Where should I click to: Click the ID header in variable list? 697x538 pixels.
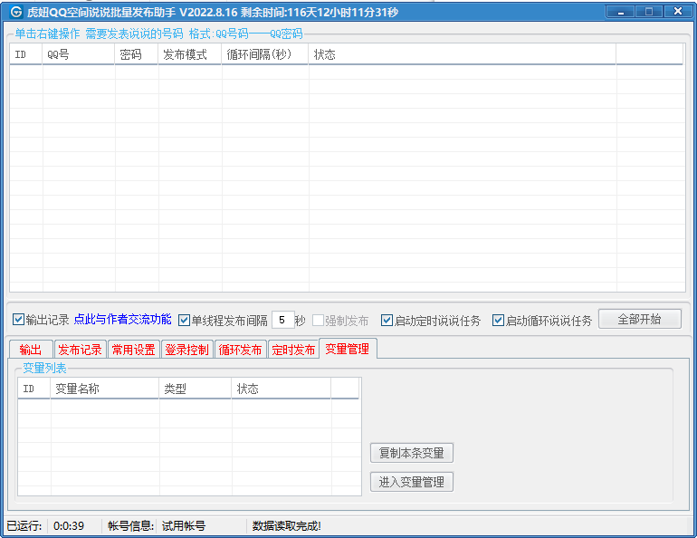point(34,389)
